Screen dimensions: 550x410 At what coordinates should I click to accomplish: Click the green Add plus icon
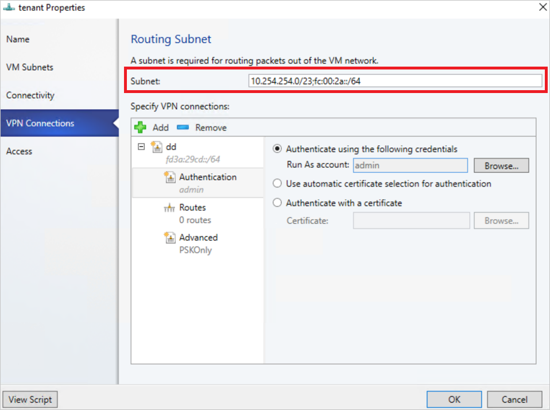tap(140, 127)
